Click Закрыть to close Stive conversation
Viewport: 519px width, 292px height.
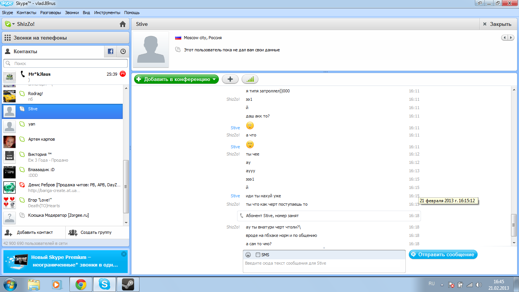[498, 24]
